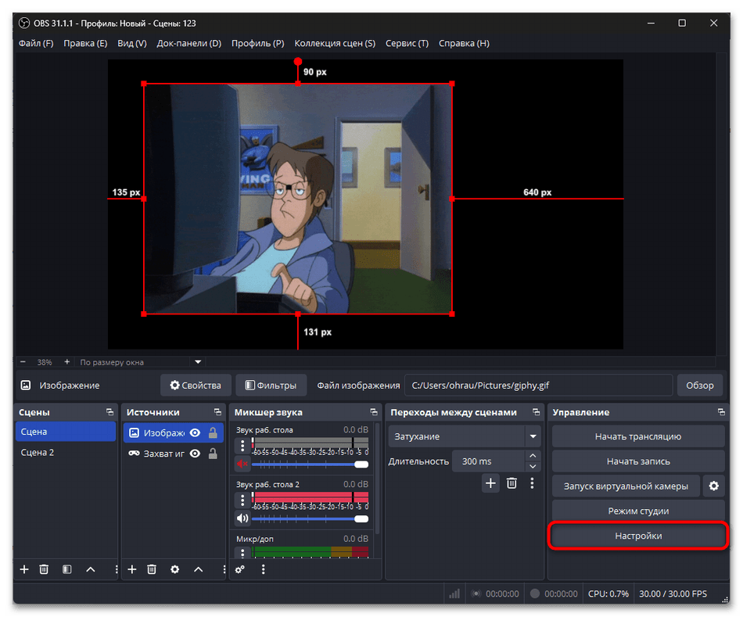Click transition duration 300 ms field
This screenshot has height=617, width=743.
coord(488,461)
